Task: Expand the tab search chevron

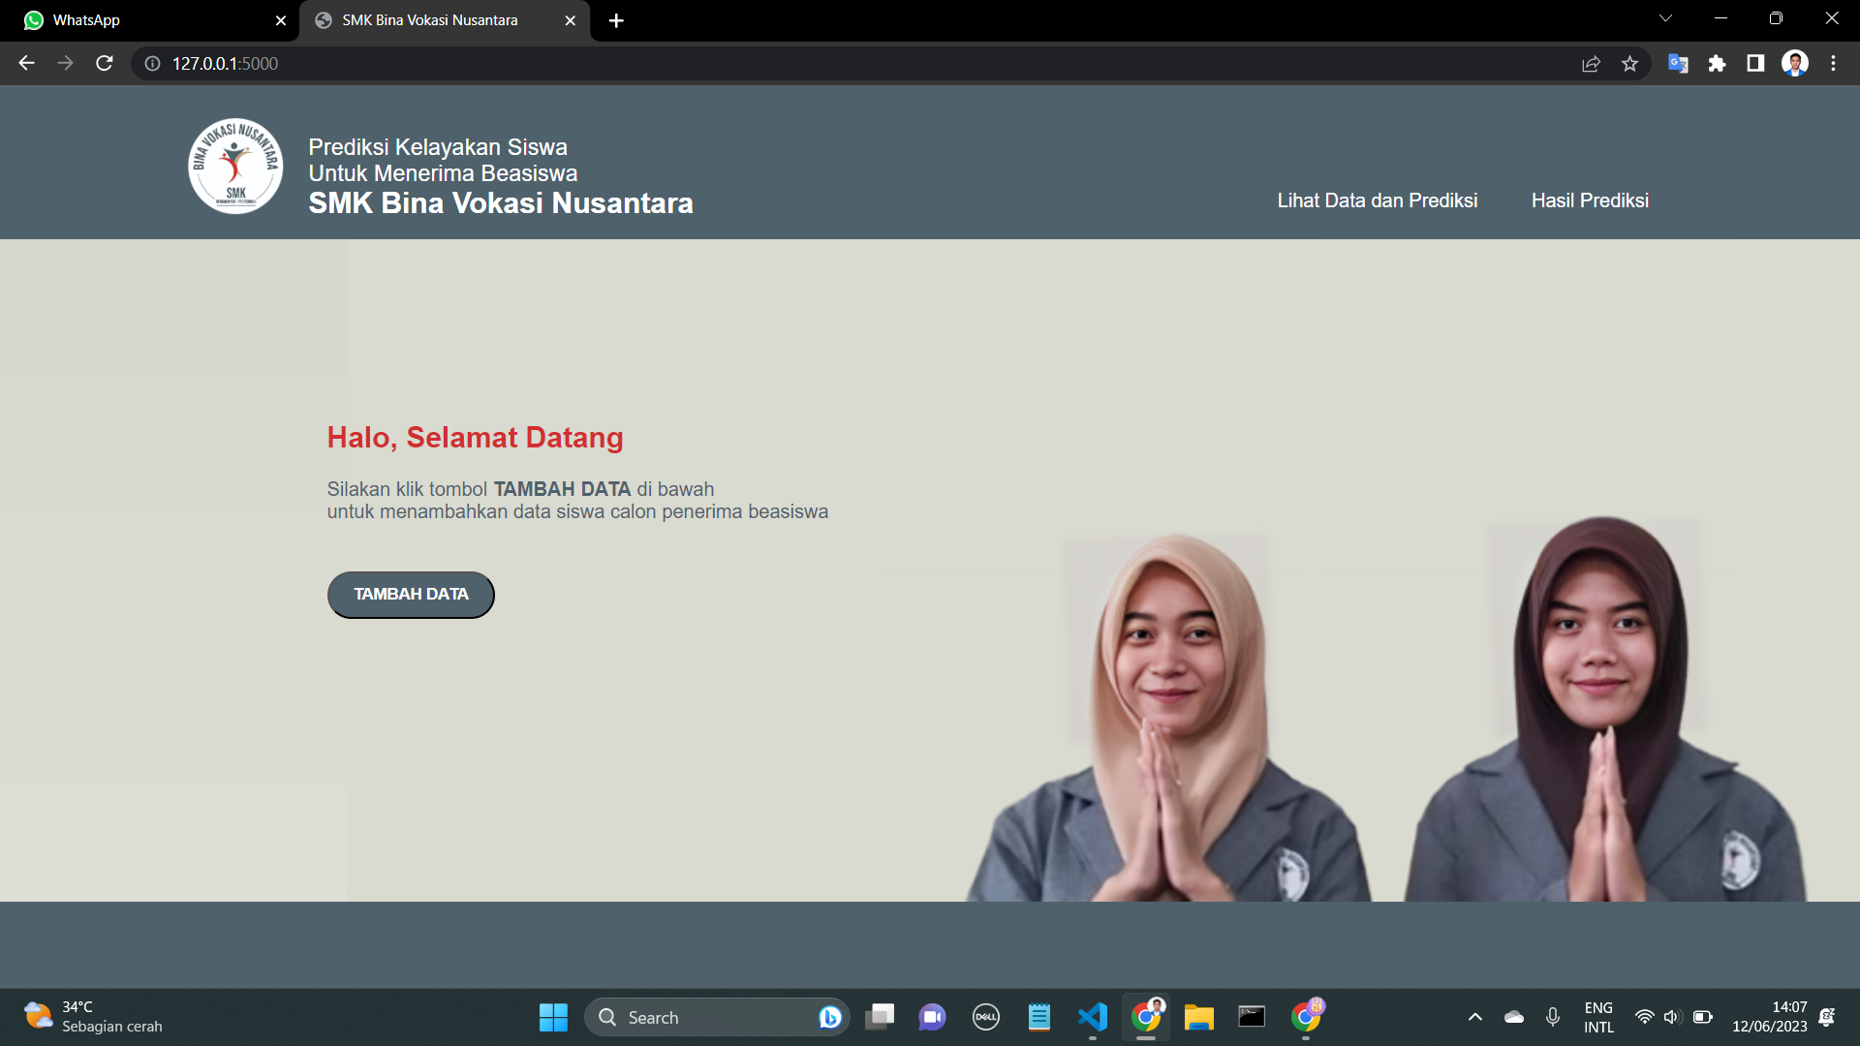Action: [x=1665, y=18]
